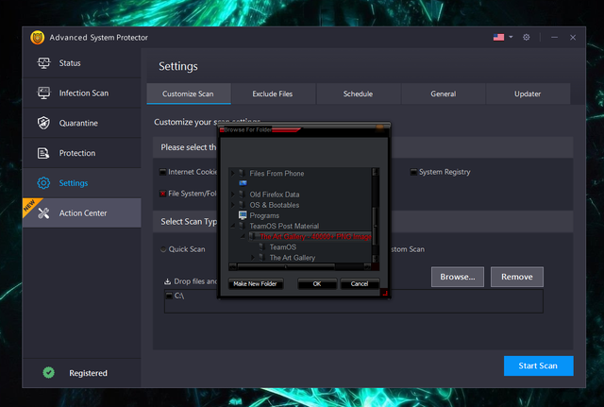The width and height of the screenshot is (604, 407).
Task: Select the Quick Scan radio button
Action: [x=163, y=249]
